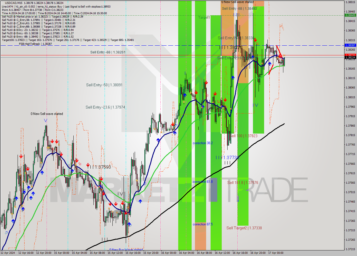Screen dimensions: 357x256
Task: Click the '0 New Buy Wave started' label
Action: click(126, 250)
